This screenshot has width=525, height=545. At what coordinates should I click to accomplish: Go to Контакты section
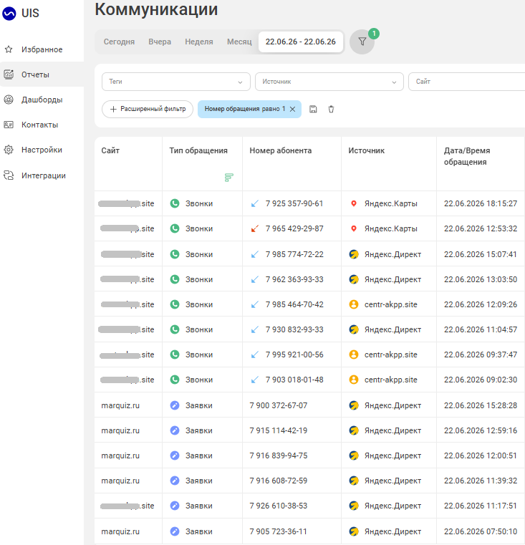coord(42,125)
